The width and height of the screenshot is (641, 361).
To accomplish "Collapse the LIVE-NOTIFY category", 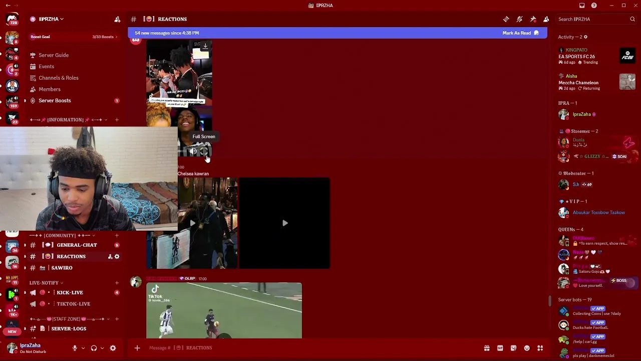I will (x=46, y=283).
